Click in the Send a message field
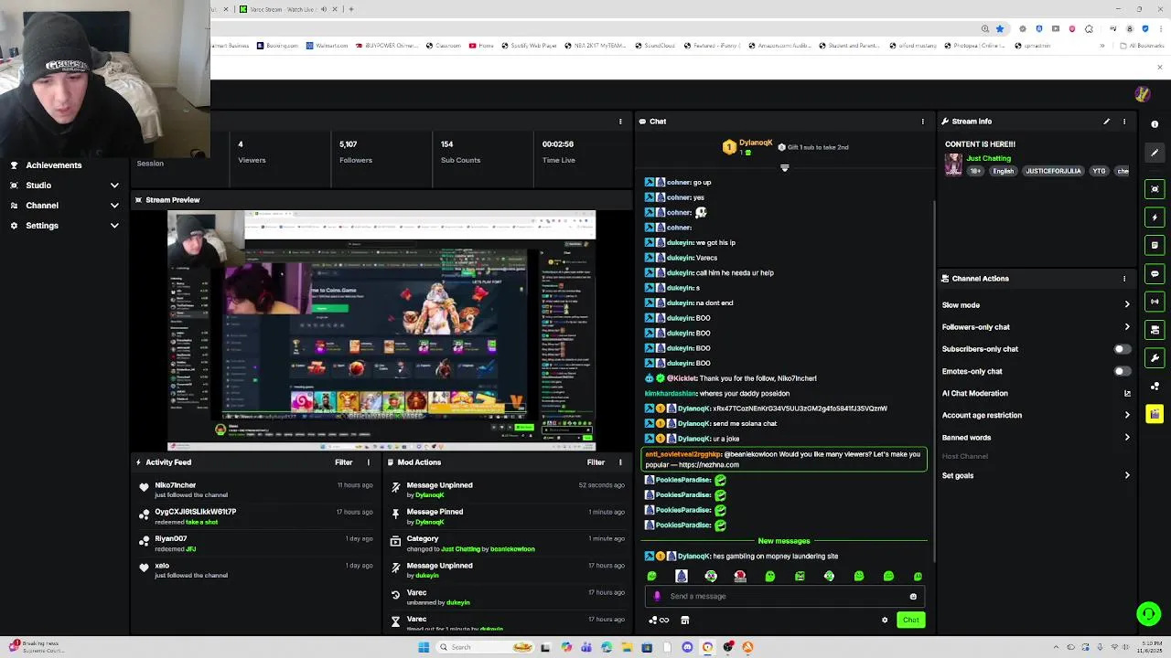This screenshot has width=1171, height=658. click(x=787, y=597)
